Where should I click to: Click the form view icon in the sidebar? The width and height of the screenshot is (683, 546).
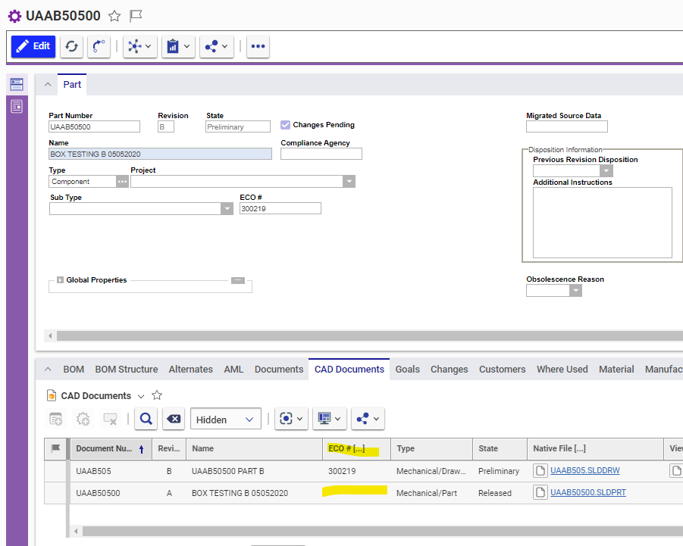pos(16,84)
